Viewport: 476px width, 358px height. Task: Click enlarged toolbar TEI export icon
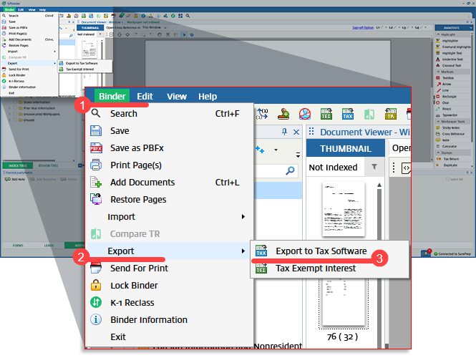click(326, 114)
